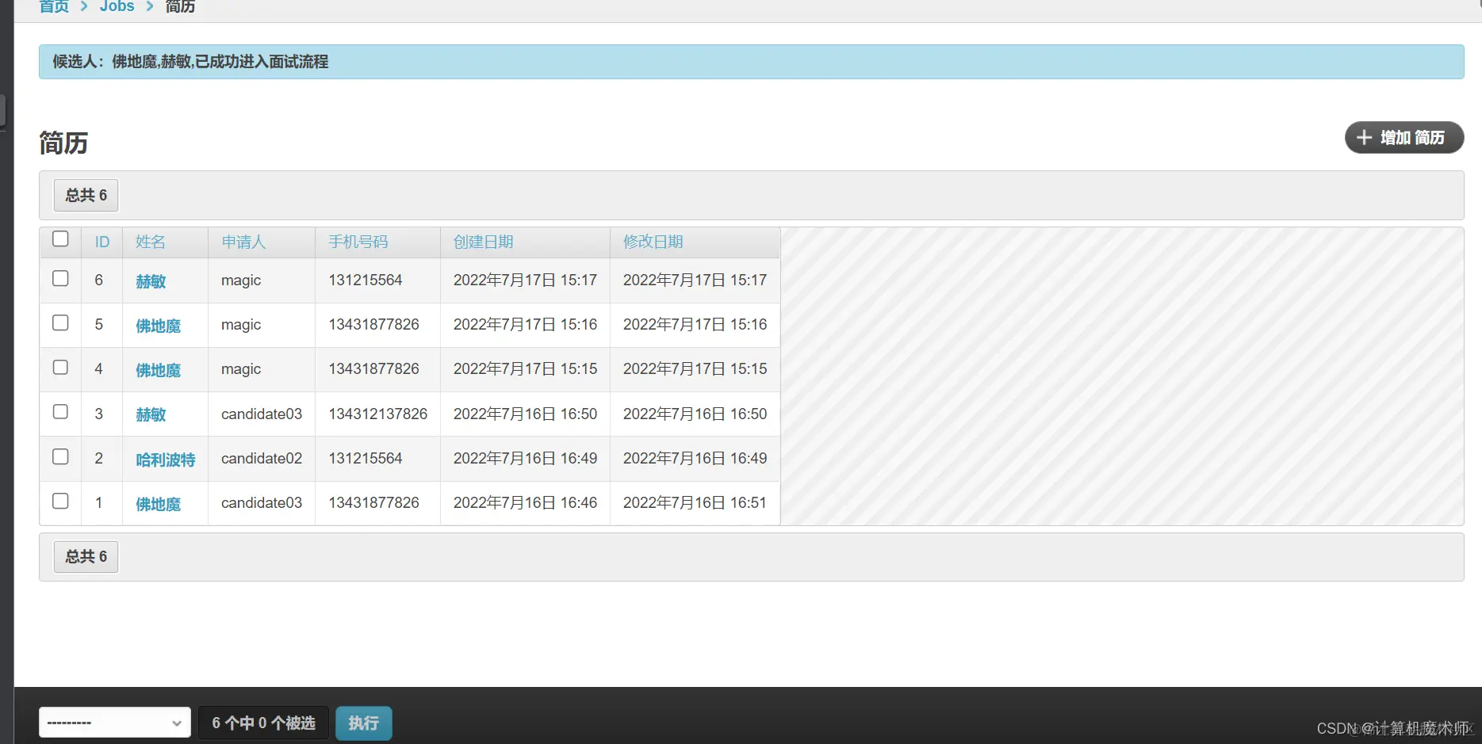1482x744 pixels.
Task: Click the plus icon in 增加 简历 button
Action: (1364, 138)
